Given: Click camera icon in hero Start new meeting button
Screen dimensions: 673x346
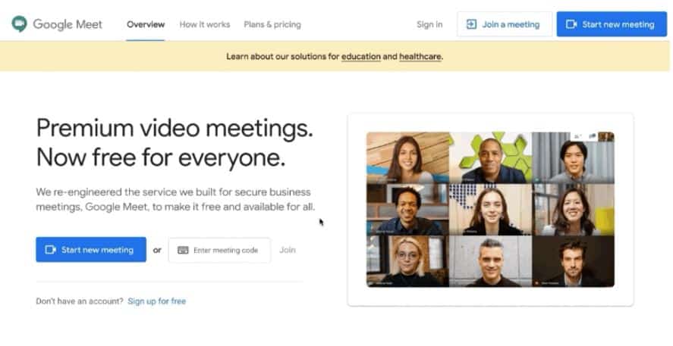Looking at the screenshot, I should (x=51, y=250).
